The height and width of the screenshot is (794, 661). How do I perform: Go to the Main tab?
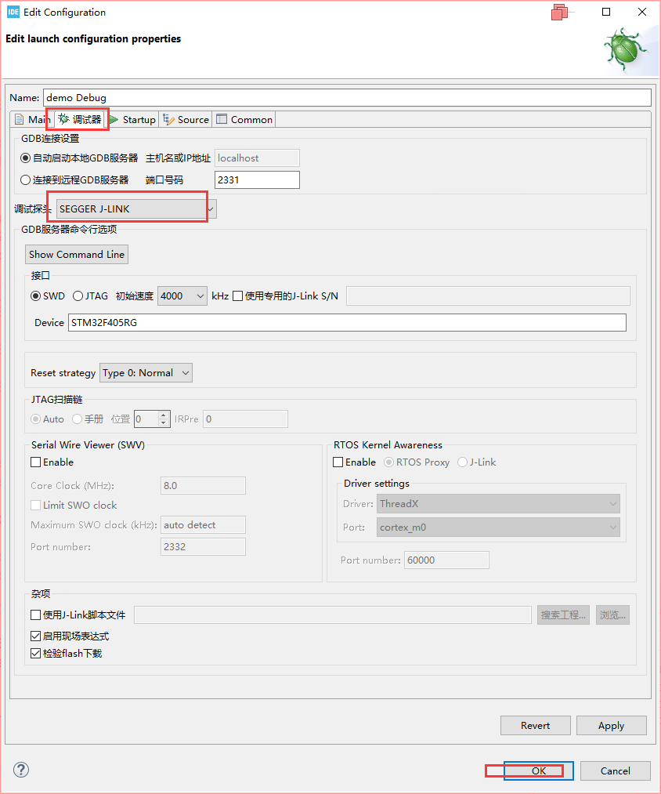point(32,119)
